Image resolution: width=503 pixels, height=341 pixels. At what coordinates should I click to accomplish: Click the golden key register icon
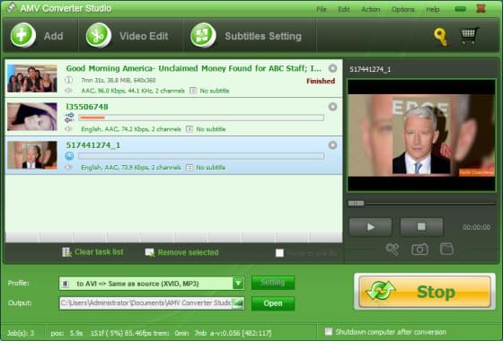click(x=440, y=37)
